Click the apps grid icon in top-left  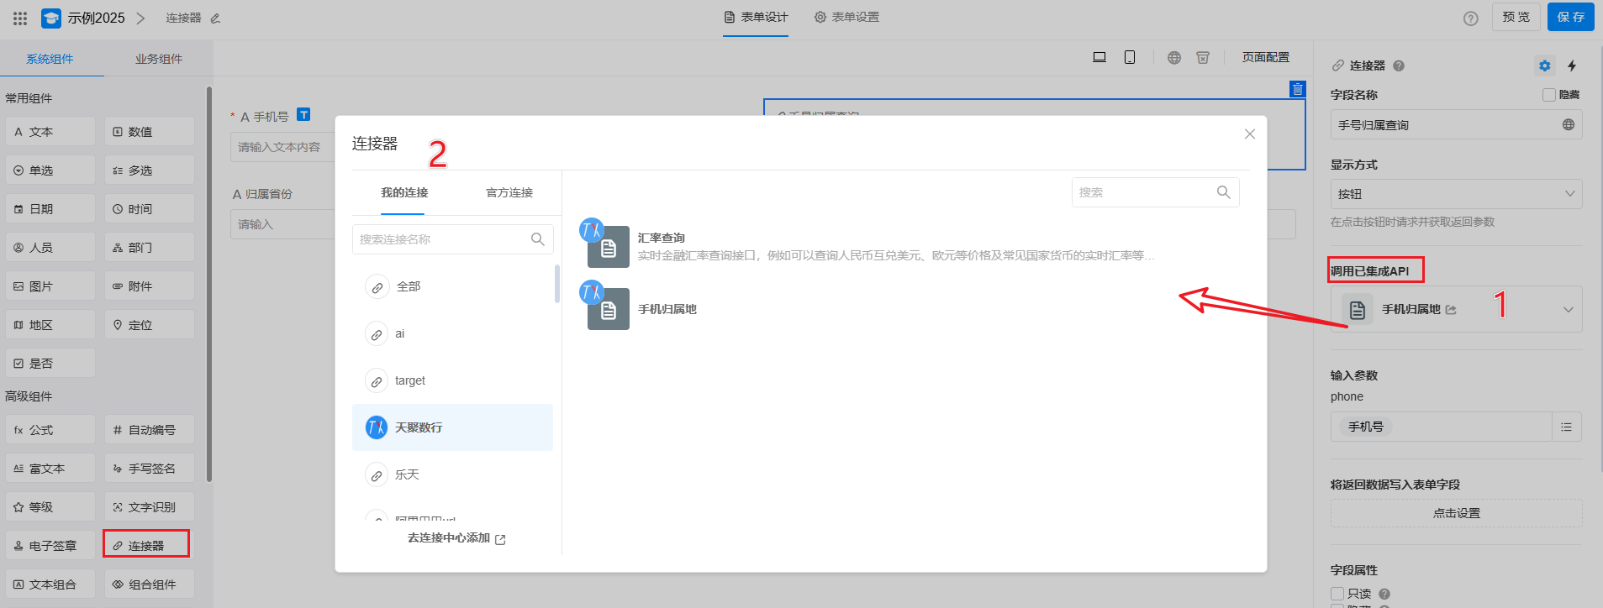[x=20, y=18]
